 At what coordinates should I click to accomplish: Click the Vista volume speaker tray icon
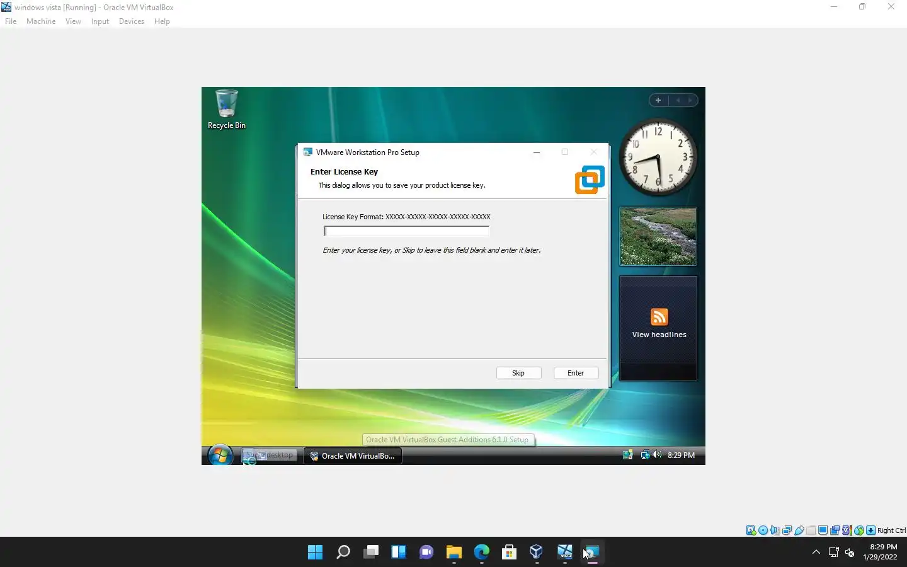(657, 455)
